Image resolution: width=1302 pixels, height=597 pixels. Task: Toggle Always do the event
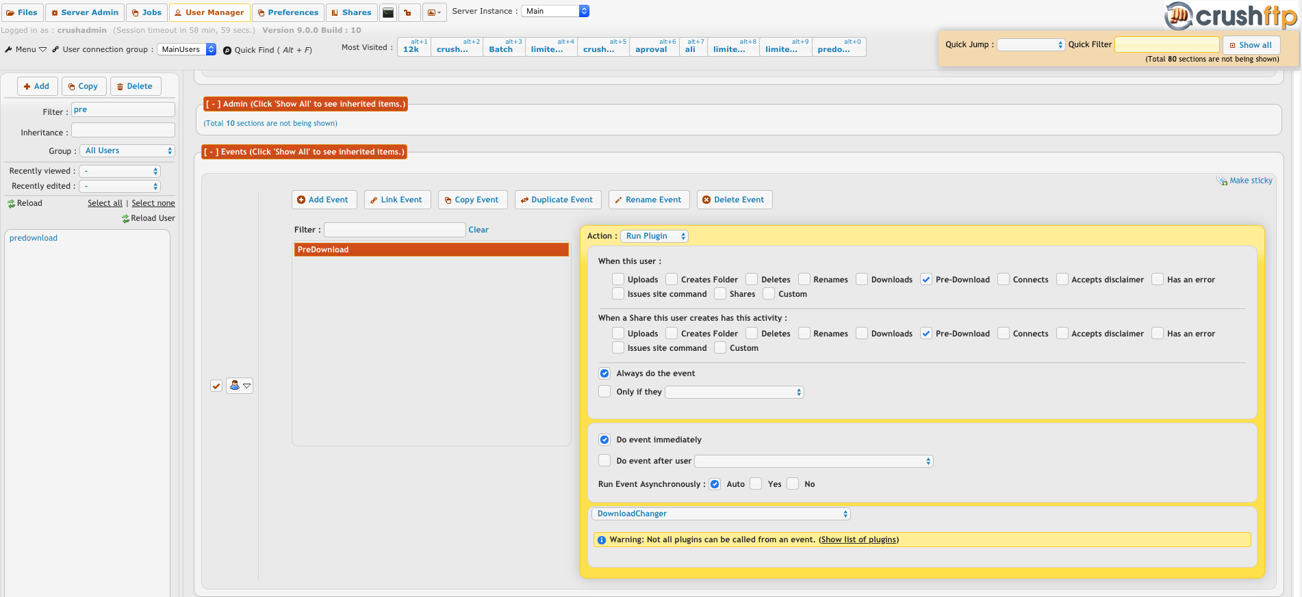point(604,373)
